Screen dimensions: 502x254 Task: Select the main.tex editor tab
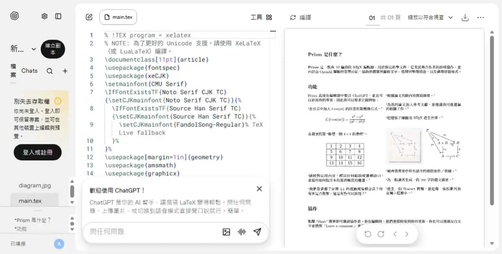pyautogui.click(x=118, y=17)
